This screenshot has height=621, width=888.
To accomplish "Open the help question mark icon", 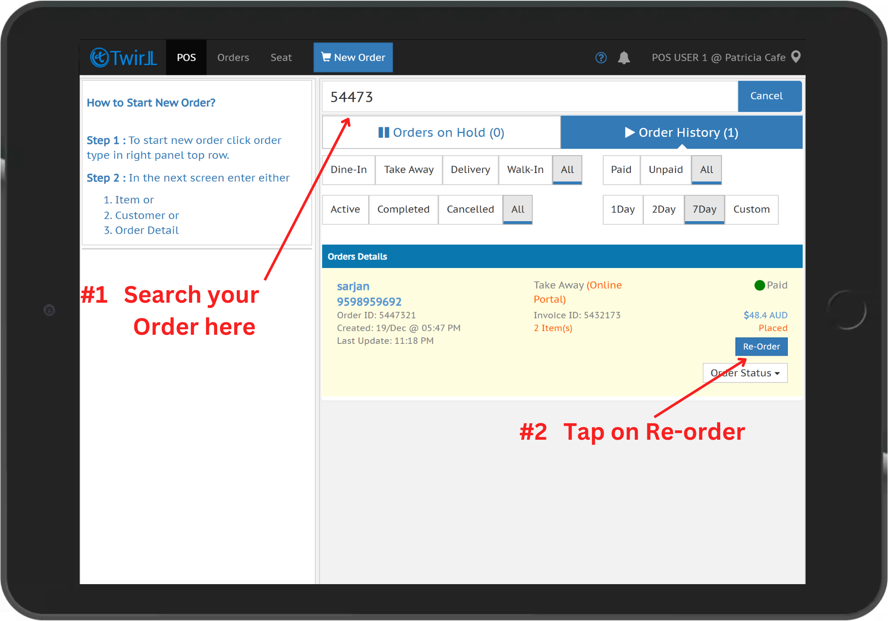I will coord(601,58).
